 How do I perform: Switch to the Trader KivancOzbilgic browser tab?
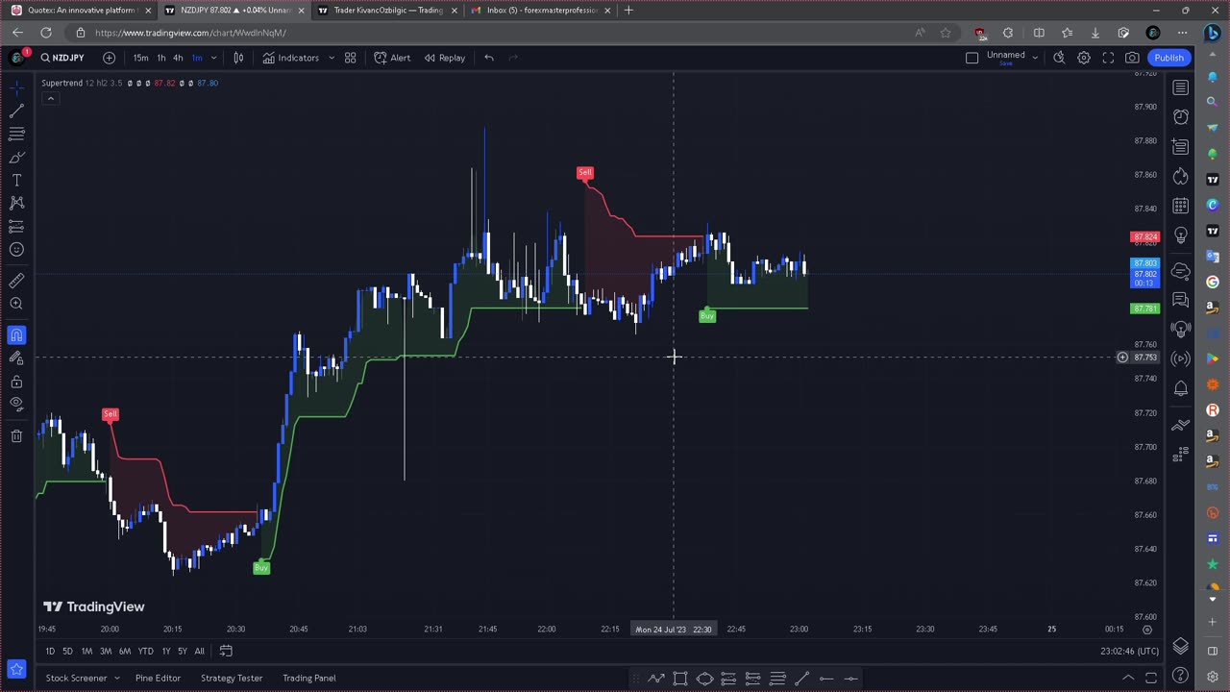[388, 11]
